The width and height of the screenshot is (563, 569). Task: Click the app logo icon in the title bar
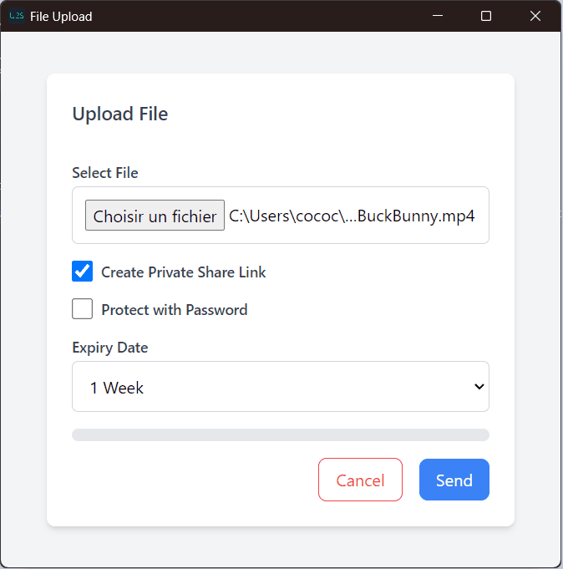tap(16, 16)
